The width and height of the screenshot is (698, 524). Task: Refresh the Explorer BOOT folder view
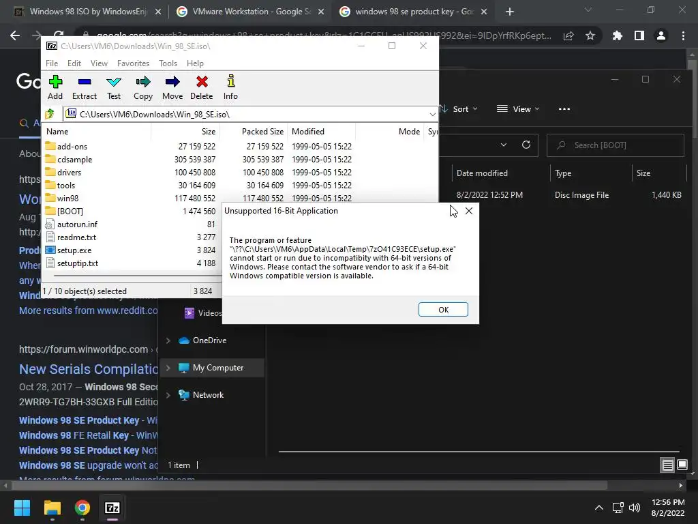point(526,145)
